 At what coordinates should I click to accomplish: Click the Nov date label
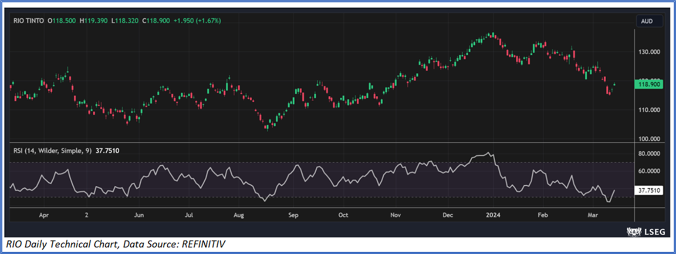[395, 215]
